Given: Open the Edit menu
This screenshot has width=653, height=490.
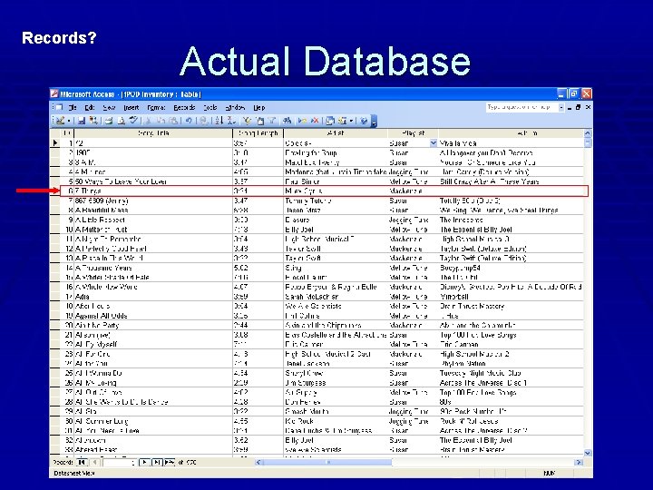Looking at the screenshot, I should [x=90, y=107].
